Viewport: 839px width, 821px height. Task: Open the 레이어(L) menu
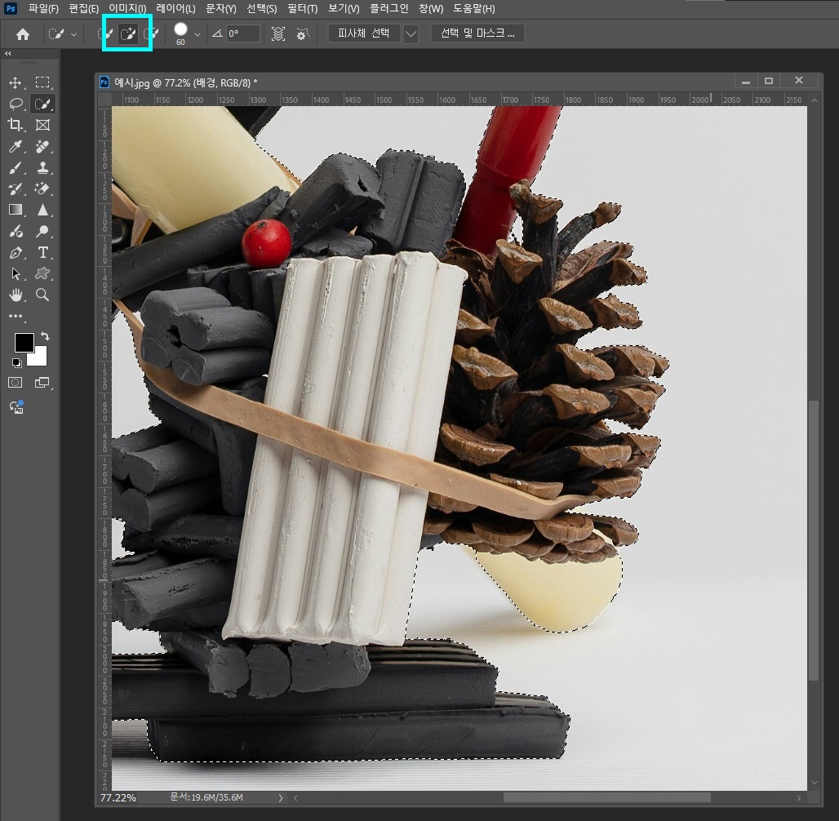point(175,8)
